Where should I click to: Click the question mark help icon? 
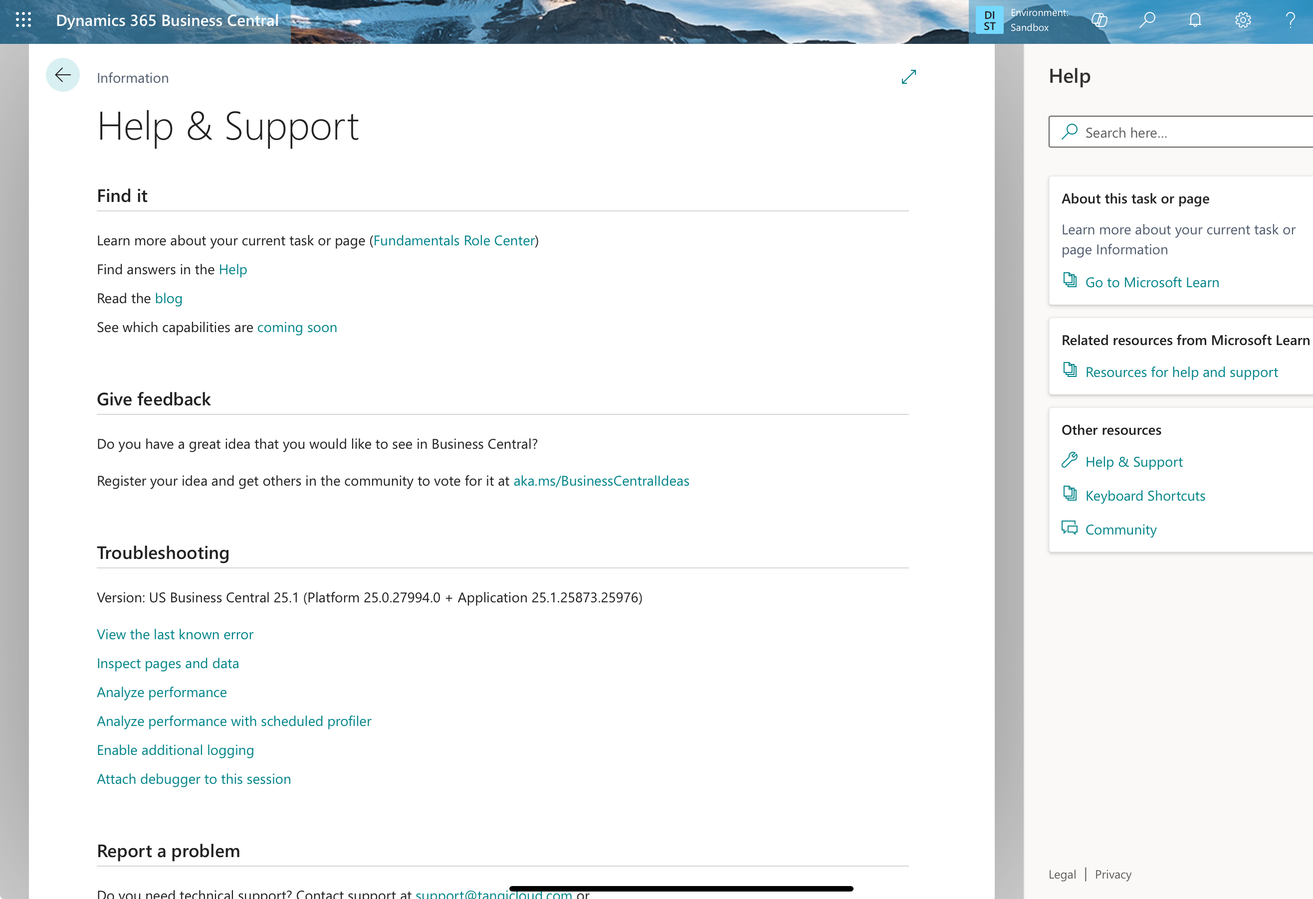(1290, 20)
